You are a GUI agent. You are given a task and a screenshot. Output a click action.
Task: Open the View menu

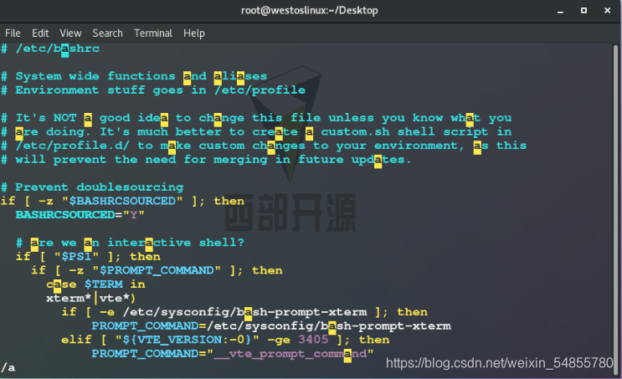tap(70, 33)
